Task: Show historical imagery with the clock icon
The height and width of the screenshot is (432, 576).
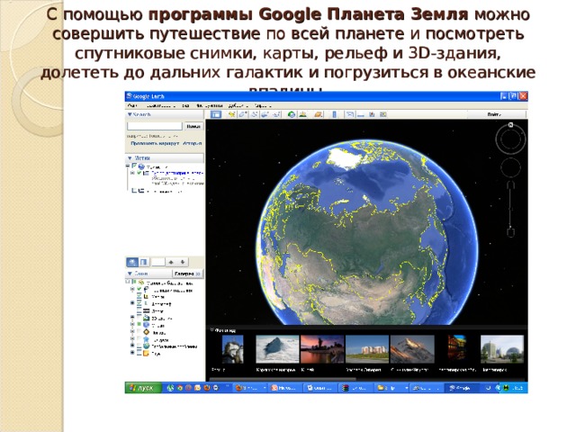Action: point(292,114)
